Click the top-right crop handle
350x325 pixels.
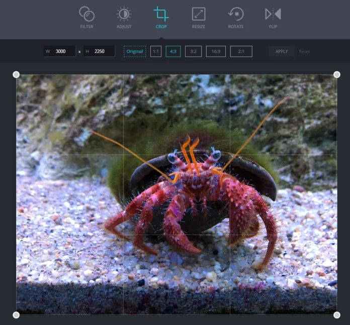[x=337, y=74]
